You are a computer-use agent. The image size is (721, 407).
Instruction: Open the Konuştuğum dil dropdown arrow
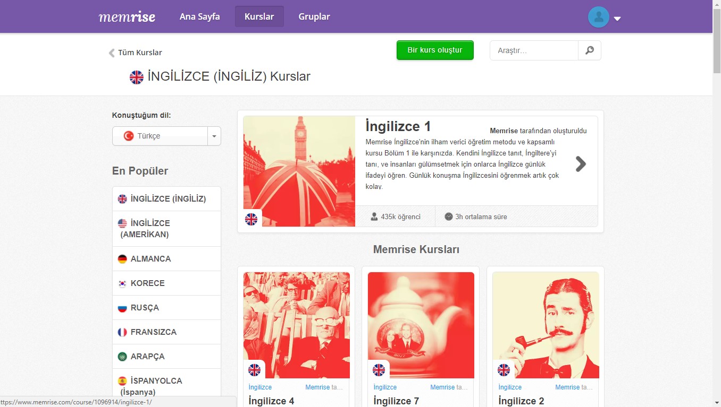[x=214, y=136]
